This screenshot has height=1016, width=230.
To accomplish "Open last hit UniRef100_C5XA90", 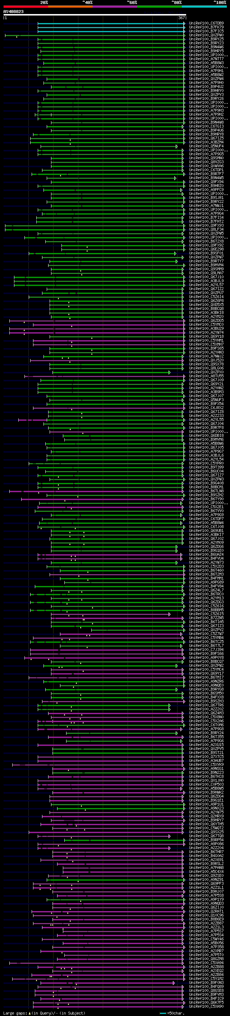I will click(x=206, y=1006).
